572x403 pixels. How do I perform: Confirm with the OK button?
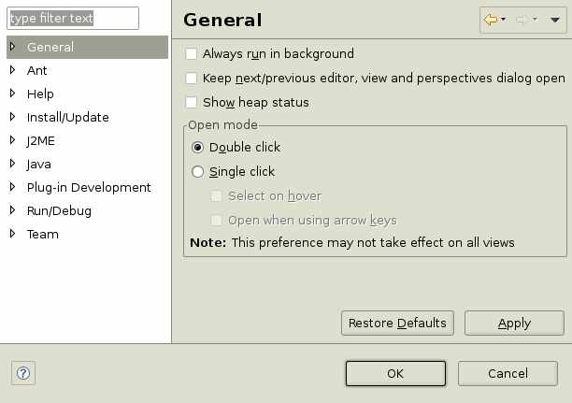[395, 373]
